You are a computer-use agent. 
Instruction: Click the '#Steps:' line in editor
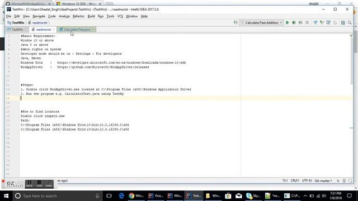[x=27, y=85]
